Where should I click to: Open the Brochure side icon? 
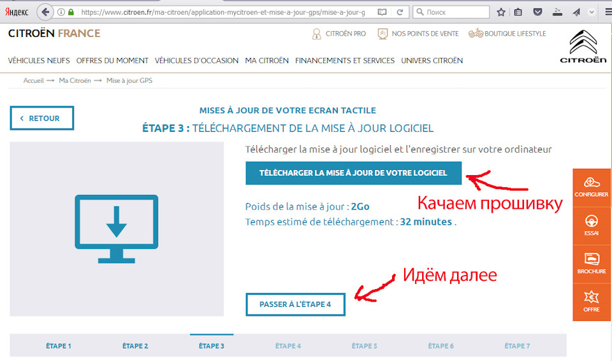[592, 264]
